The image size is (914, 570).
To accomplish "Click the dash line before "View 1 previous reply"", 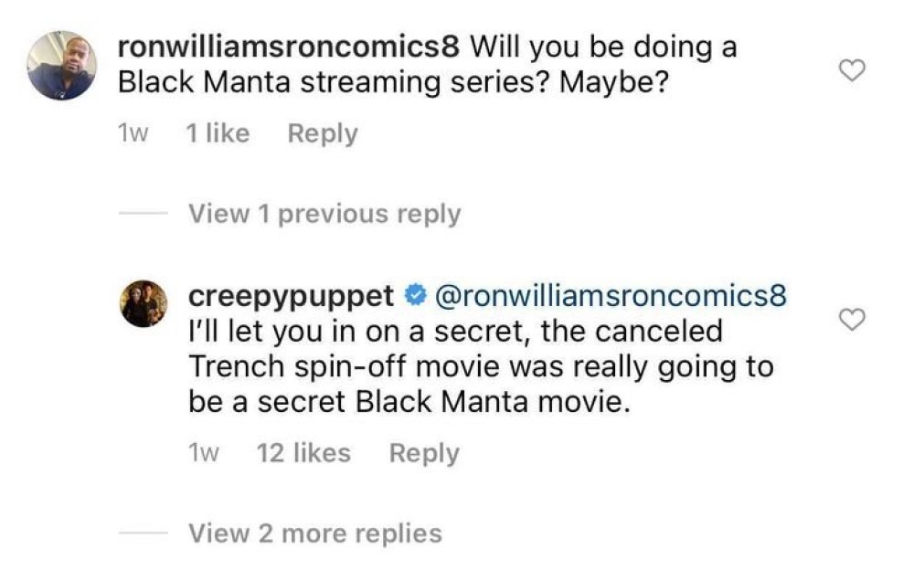I will pyautogui.click(x=144, y=214).
